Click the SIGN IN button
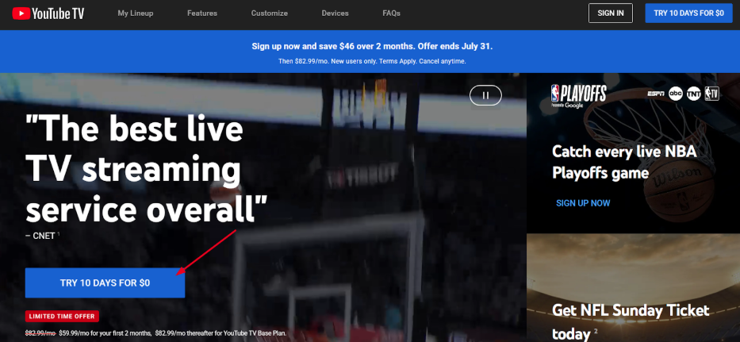740x342 pixels. click(x=610, y=13)
